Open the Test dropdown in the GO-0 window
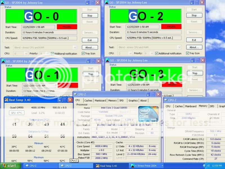This screenshot has height=169, width=225. tap(75, 48)
